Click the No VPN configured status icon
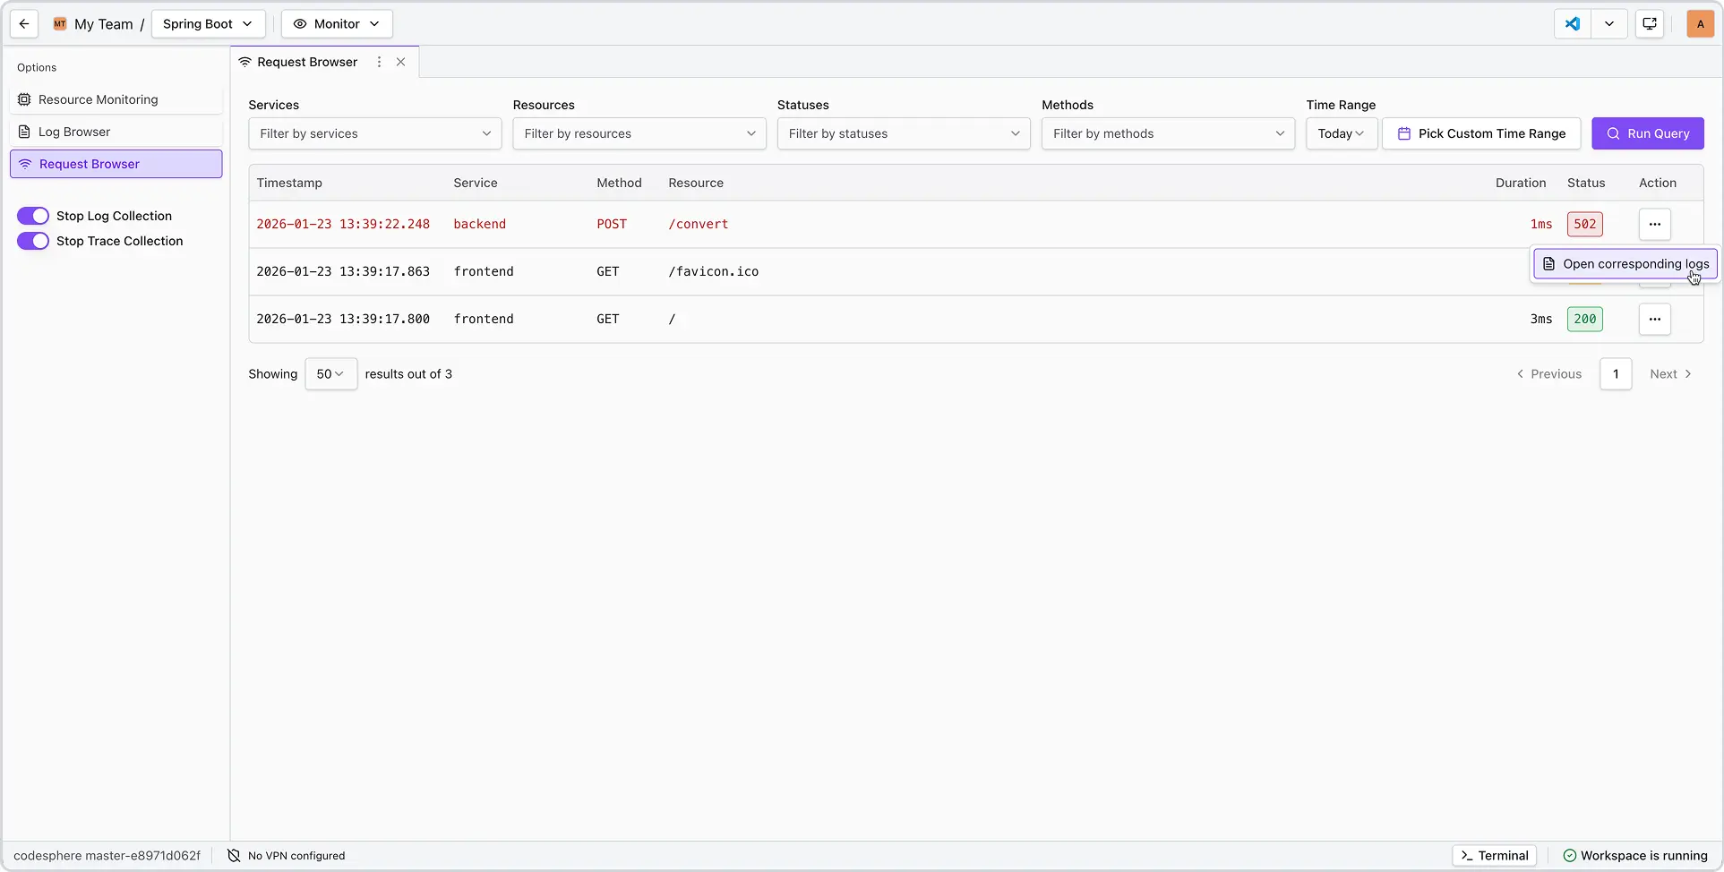 tap(234, 856)
